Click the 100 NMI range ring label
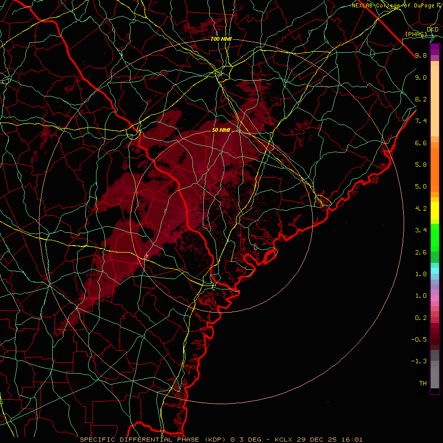 (221, 39)
